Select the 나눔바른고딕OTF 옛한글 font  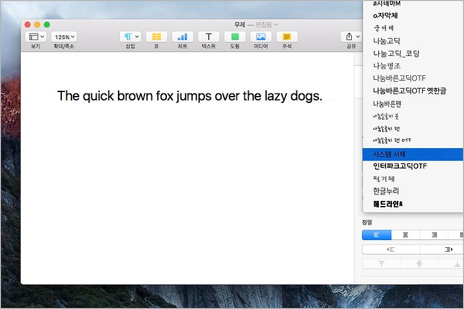click(410, 91)
